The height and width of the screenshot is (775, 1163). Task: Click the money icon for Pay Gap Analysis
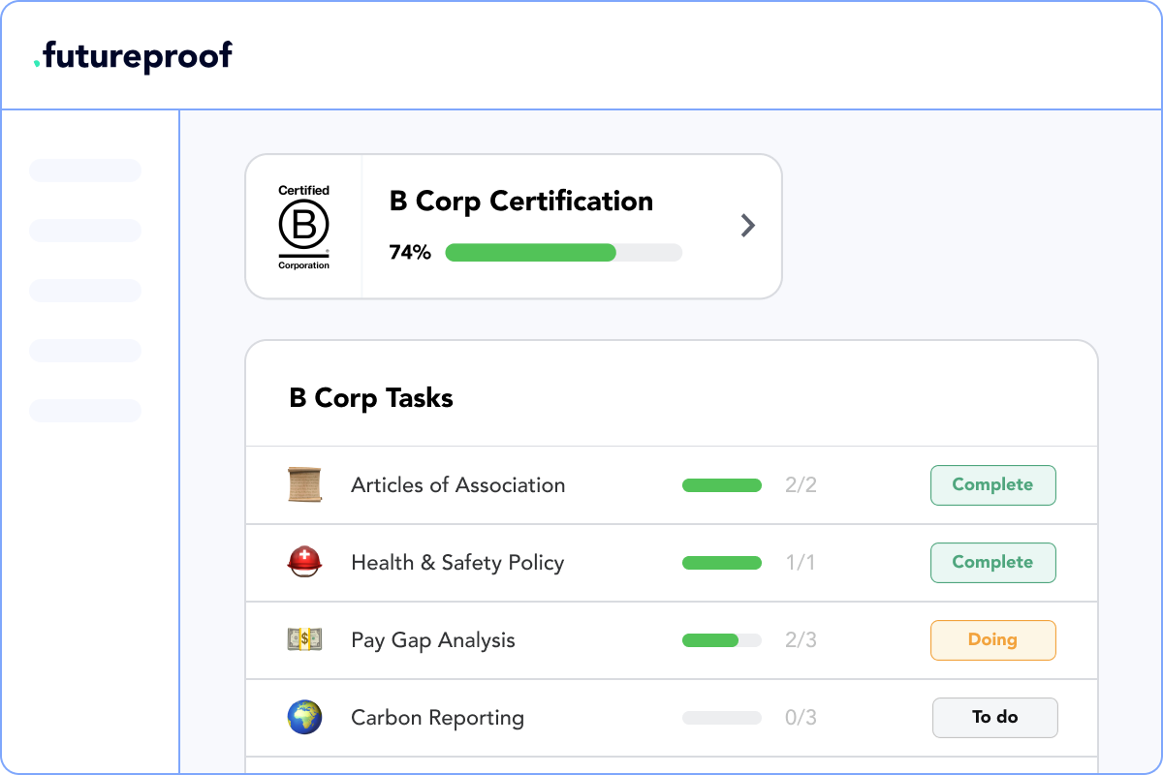[303, 639]
